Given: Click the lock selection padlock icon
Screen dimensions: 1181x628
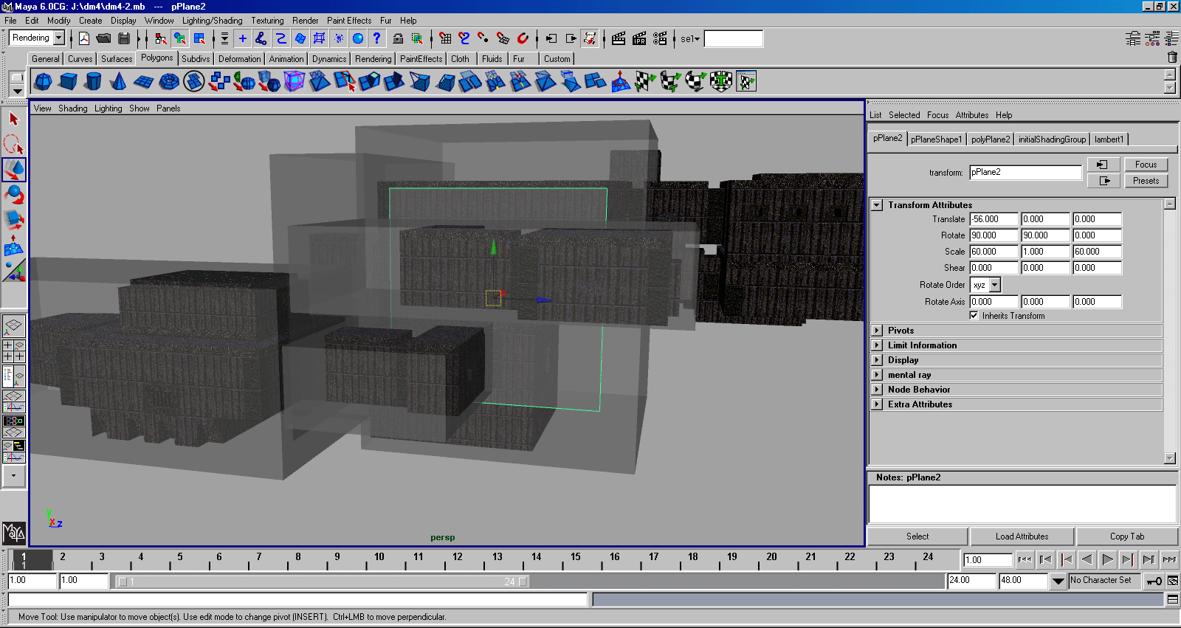Looking at the screenshot, I should (x=398, y=38).
